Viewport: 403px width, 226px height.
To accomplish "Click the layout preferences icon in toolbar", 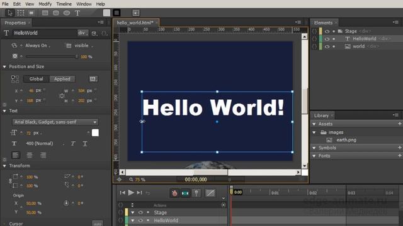I will point(136,13).
